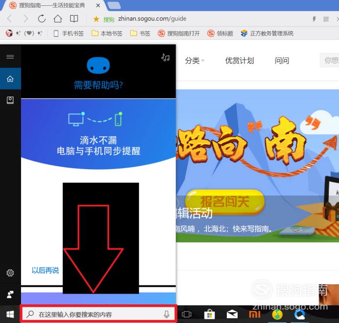Image resolution: width=339 pixels, height=323 pixels.
Task: Click the 报名闯关 yellow button
Action: [x=225, y=201]
